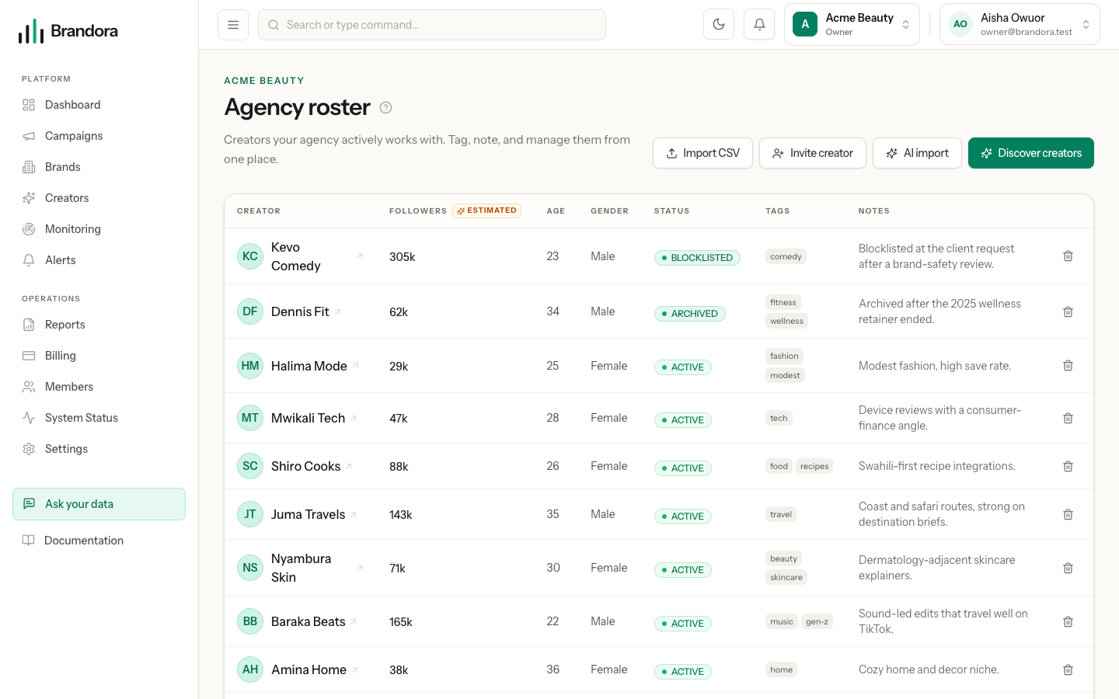
Task: Delete Baraka Beats using the trash icon
Action: pos(1068,621)
